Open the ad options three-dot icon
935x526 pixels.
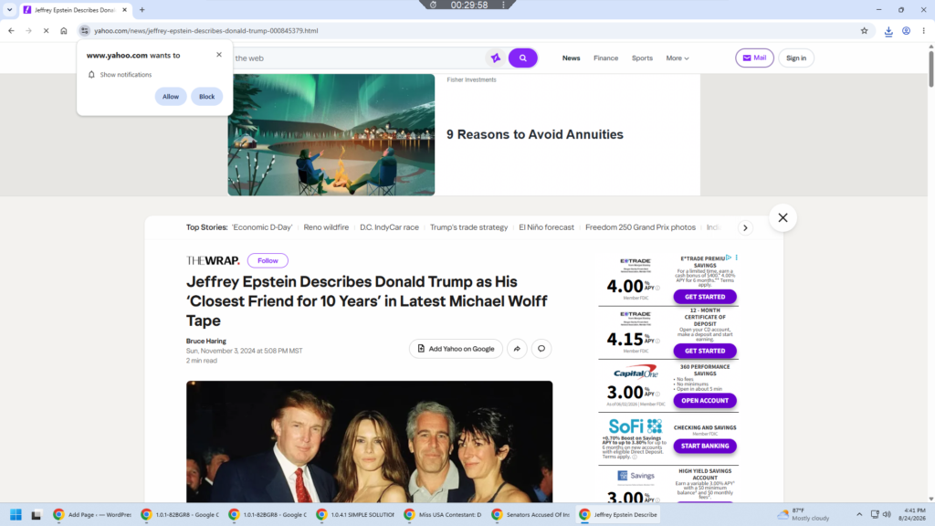click(737, 258)
